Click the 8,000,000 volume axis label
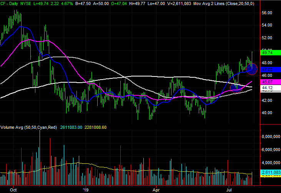 271,136
